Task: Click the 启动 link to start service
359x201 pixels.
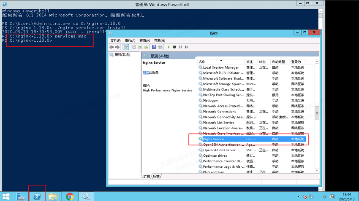Action: 146,72
